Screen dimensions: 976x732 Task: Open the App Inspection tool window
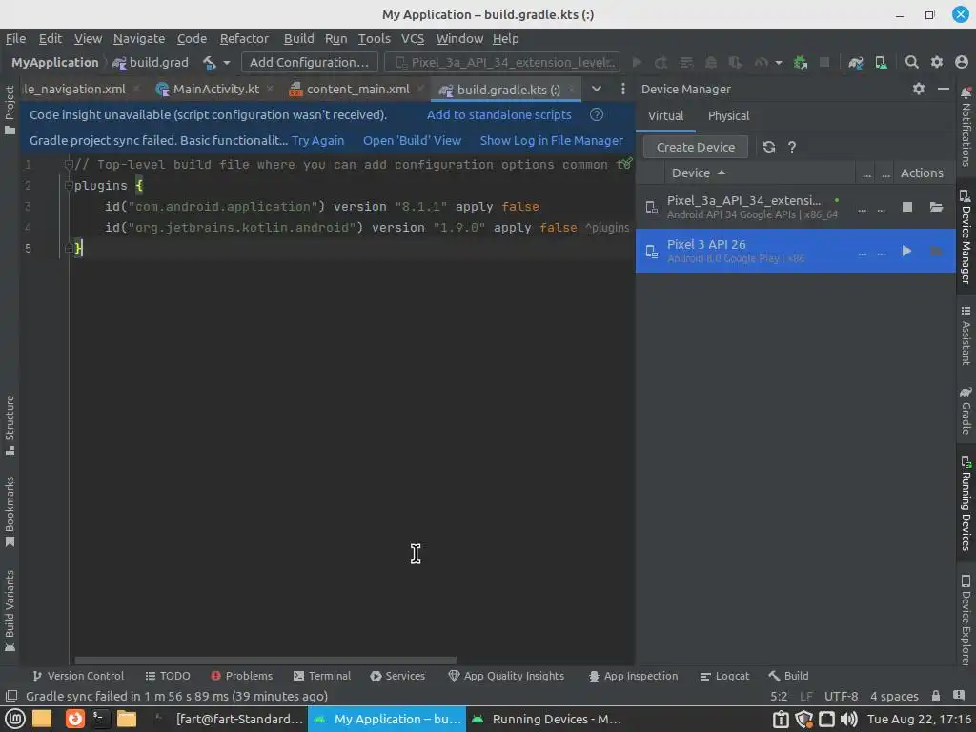pyautogui.click(x=633, y=676)
